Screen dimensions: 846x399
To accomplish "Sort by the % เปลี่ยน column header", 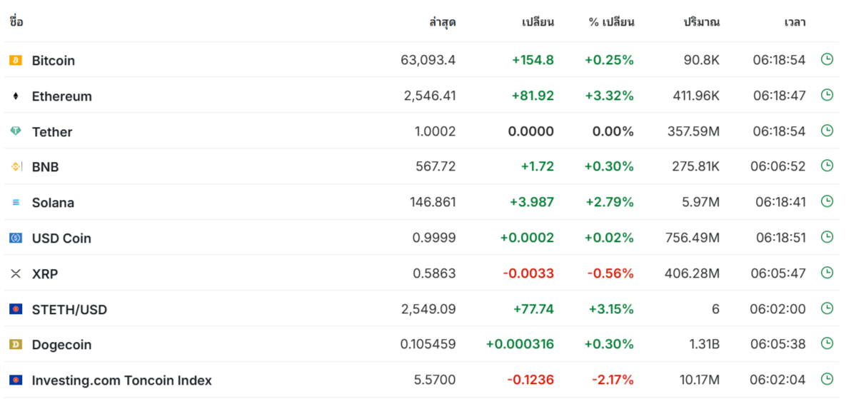I will (611, 22).
